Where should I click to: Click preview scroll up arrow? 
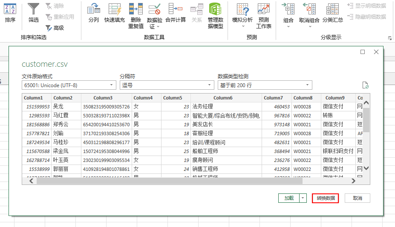coord(366,102)
